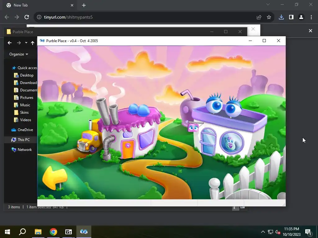318x238 pixels.
Task: Click the '3 items' status text
Action: pyautogui.click(x=14, y=207)
